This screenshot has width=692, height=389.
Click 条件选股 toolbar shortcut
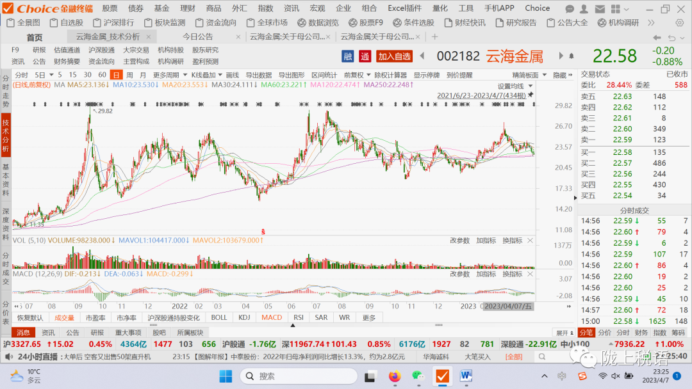(x=413, y=23)
